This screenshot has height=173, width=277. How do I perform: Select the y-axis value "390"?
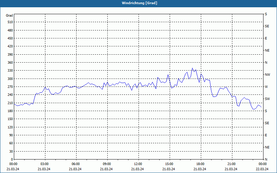pos(10,55)
